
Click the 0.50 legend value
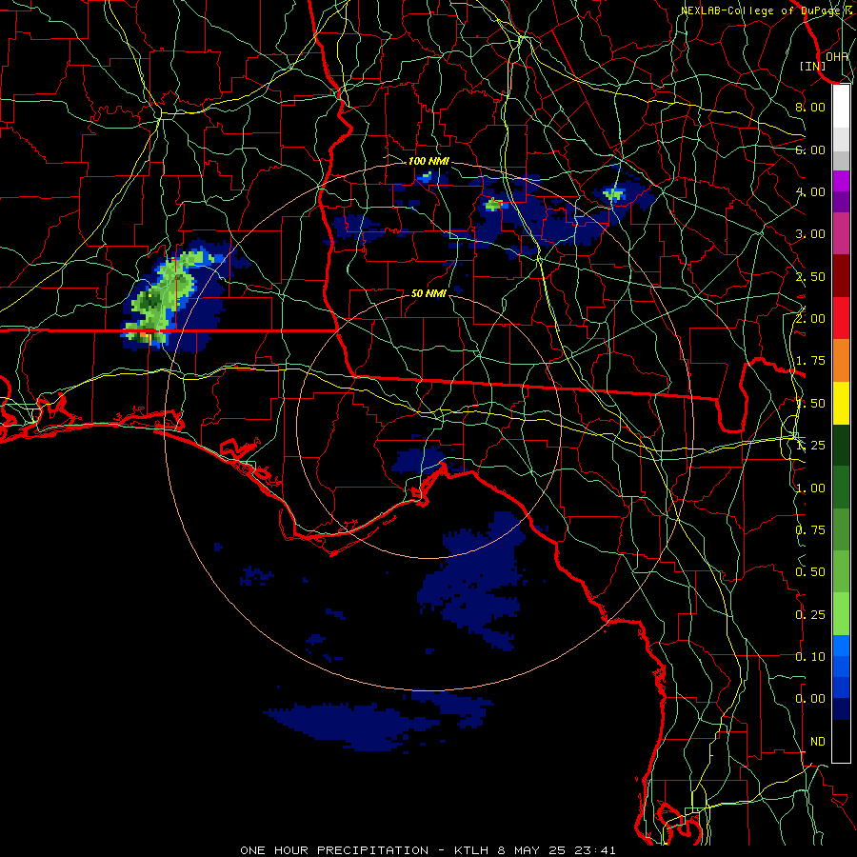pos(810,572)
